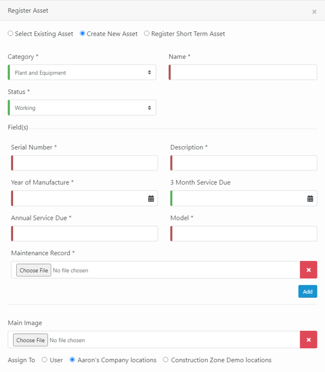Focus the Name text field

click(x=242, y=72)
